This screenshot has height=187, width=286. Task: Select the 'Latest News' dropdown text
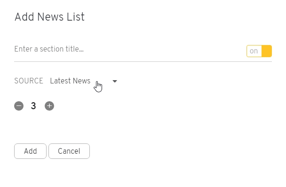[70, 81]
